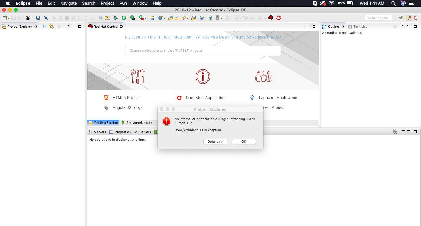Click Collapse All in Project Explorer
Screen dimensions: 421x226
click(x=45, y=26)
